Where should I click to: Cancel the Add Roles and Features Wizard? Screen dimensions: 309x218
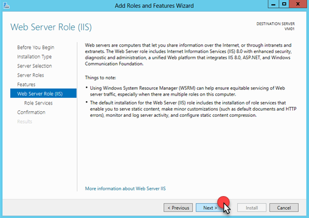coord(284,207)
